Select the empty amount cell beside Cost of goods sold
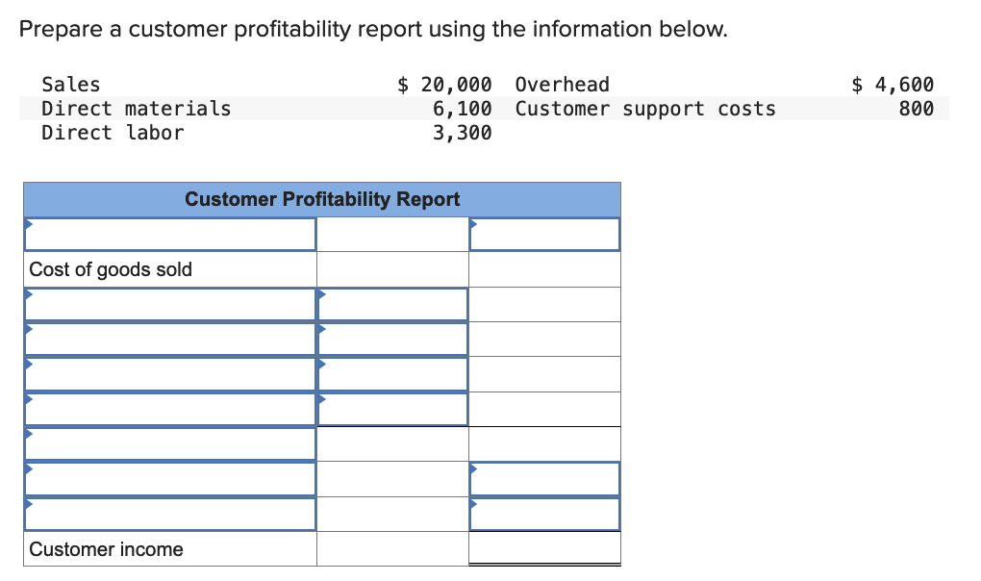981x581 pixels. click(x=391, y=269)
